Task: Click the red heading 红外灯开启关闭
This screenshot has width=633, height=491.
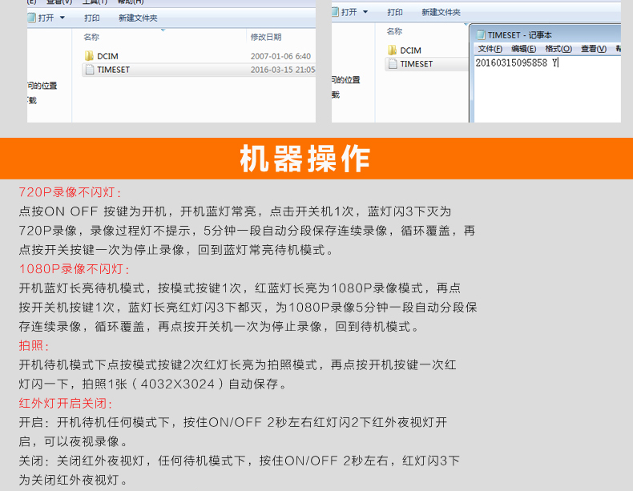Action: (x=65, y=403)
